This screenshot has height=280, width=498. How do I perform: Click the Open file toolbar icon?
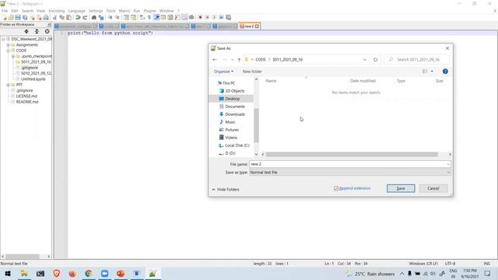[x=11, y=17]
